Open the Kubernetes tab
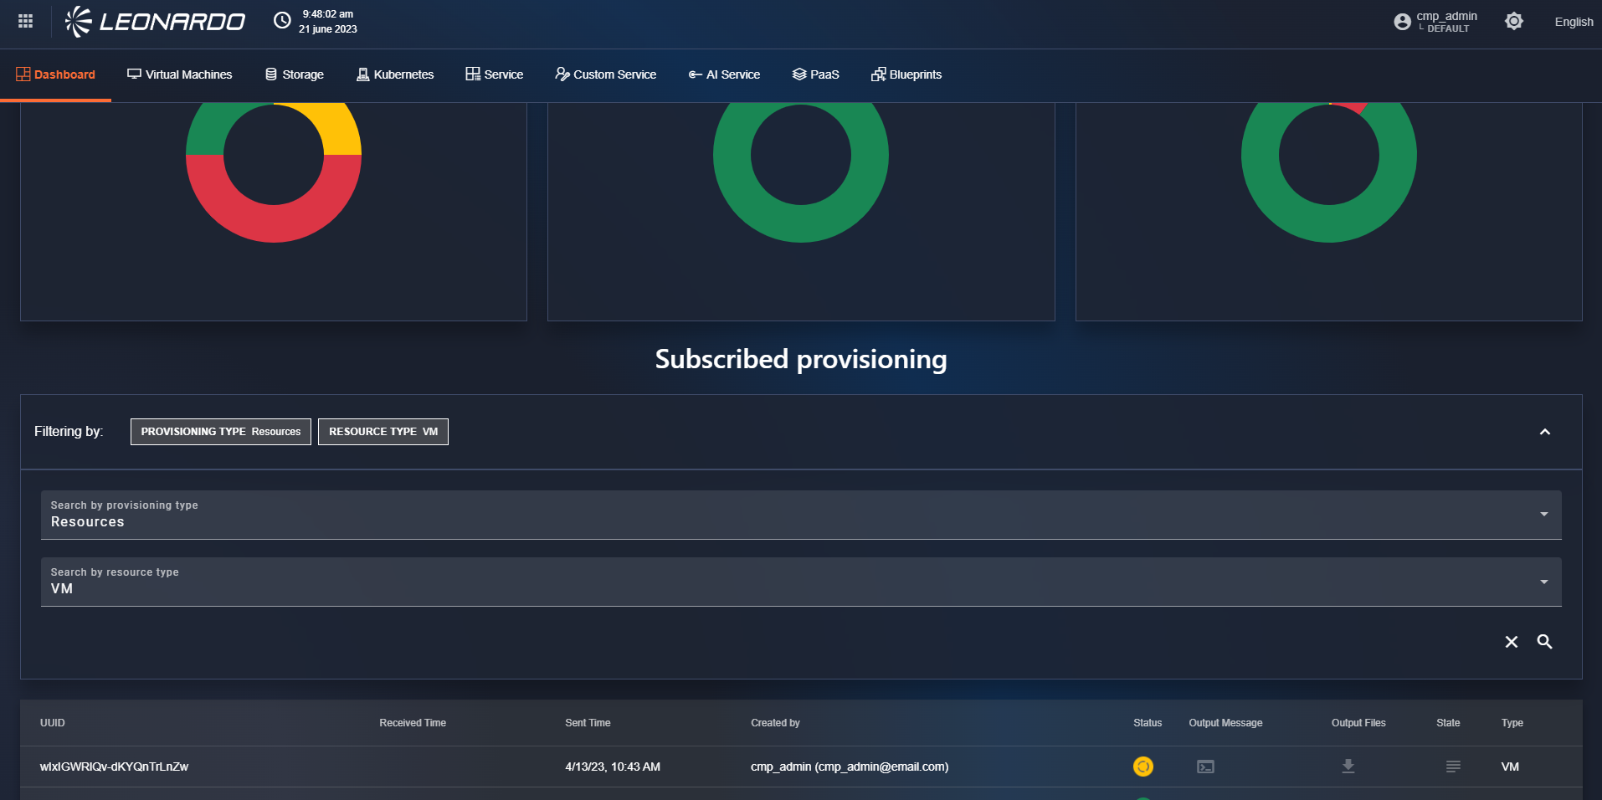Image resolution: width=1602 pixels, height=800 pixels. [x=395, y=74]
